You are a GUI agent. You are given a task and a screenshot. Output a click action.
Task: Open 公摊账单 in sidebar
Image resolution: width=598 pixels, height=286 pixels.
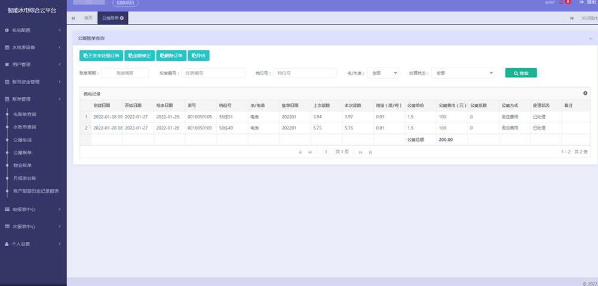point(23,153)
